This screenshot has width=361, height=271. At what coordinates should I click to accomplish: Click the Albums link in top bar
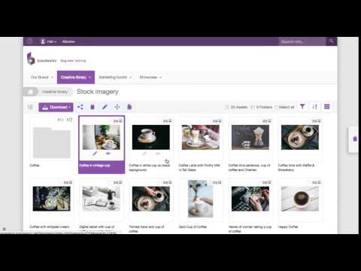tap(68, 41)
